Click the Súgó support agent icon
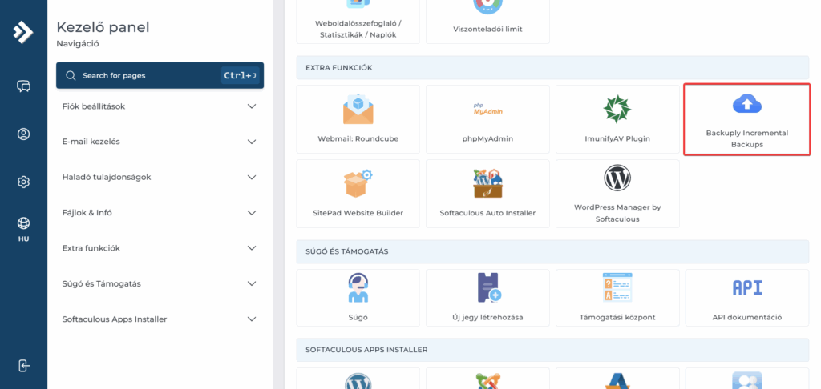Viewport: 821px width, 389px height. click(358, 287)
